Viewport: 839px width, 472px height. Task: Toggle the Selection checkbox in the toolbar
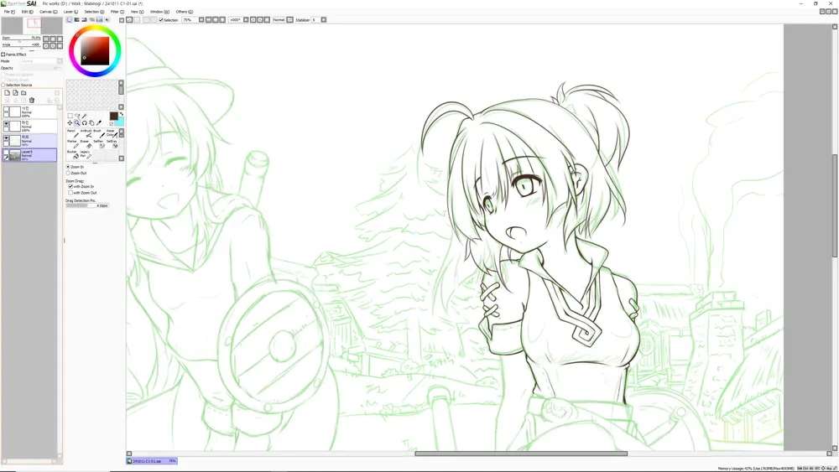pos(161,20)
